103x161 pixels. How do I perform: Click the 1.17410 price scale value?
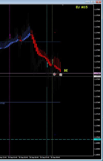pyautogui.click(x=97, y=45)
